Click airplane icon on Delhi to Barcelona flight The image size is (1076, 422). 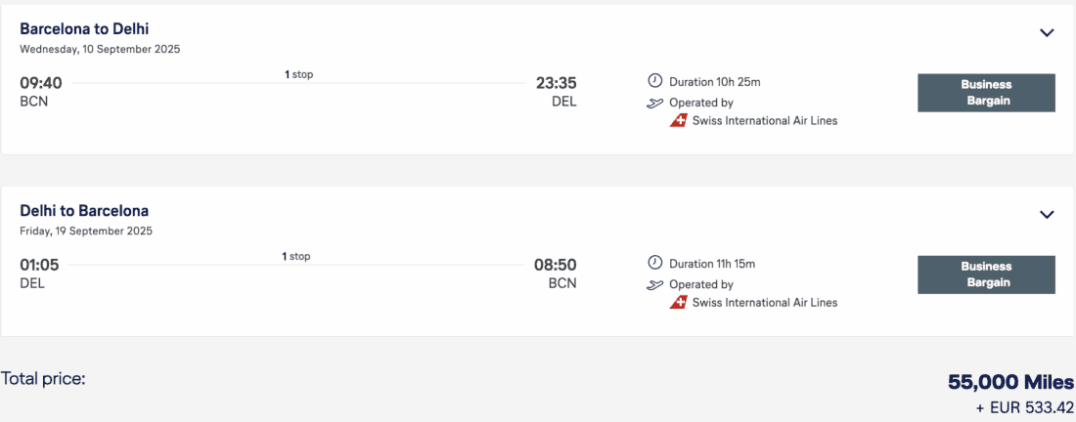pyautogui.click(x=655, y=284)
